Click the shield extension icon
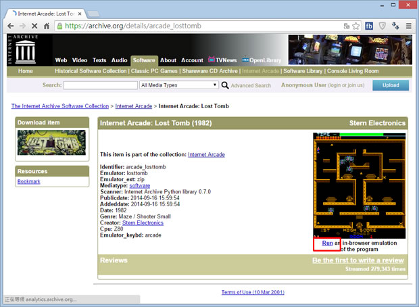This screenshot has height=307, width=419. tap(383, 26)
